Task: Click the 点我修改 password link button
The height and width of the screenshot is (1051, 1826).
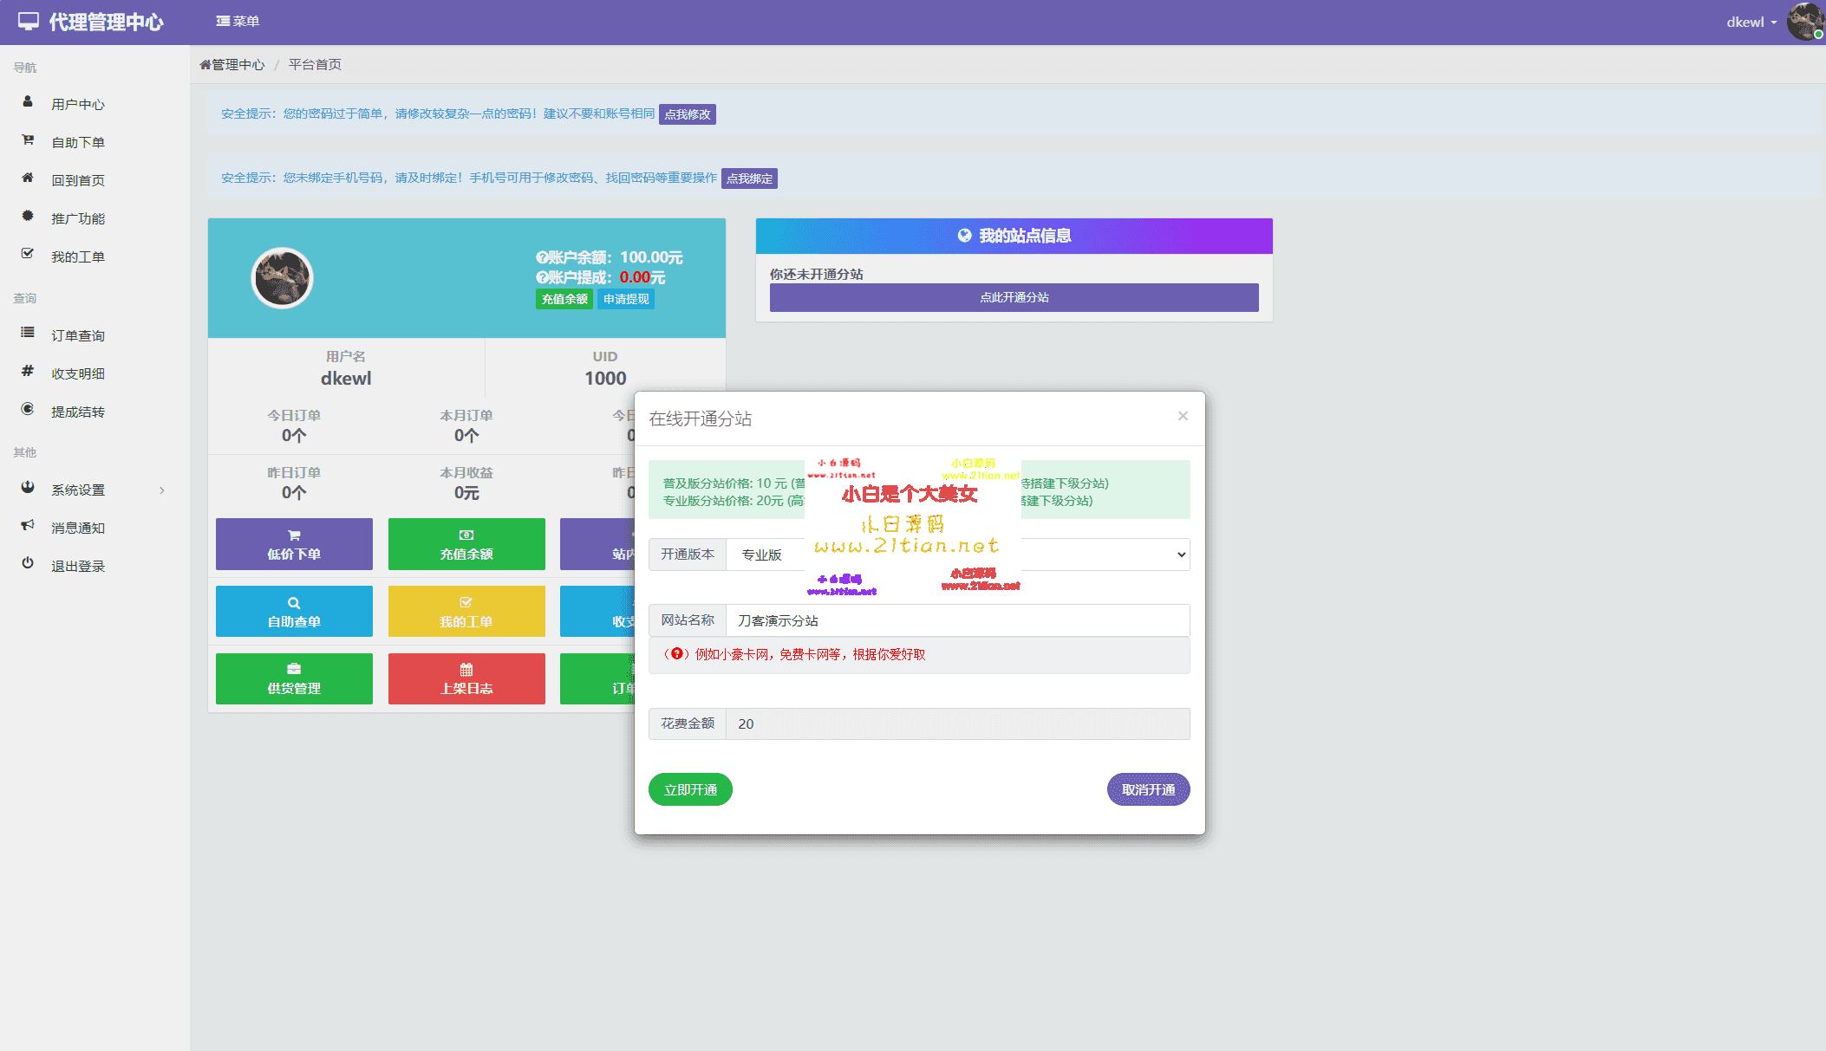Action: (x=687, y=114)
